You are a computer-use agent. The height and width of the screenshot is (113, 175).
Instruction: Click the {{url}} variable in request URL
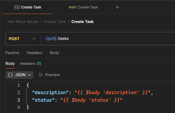[x=51, y=39]
